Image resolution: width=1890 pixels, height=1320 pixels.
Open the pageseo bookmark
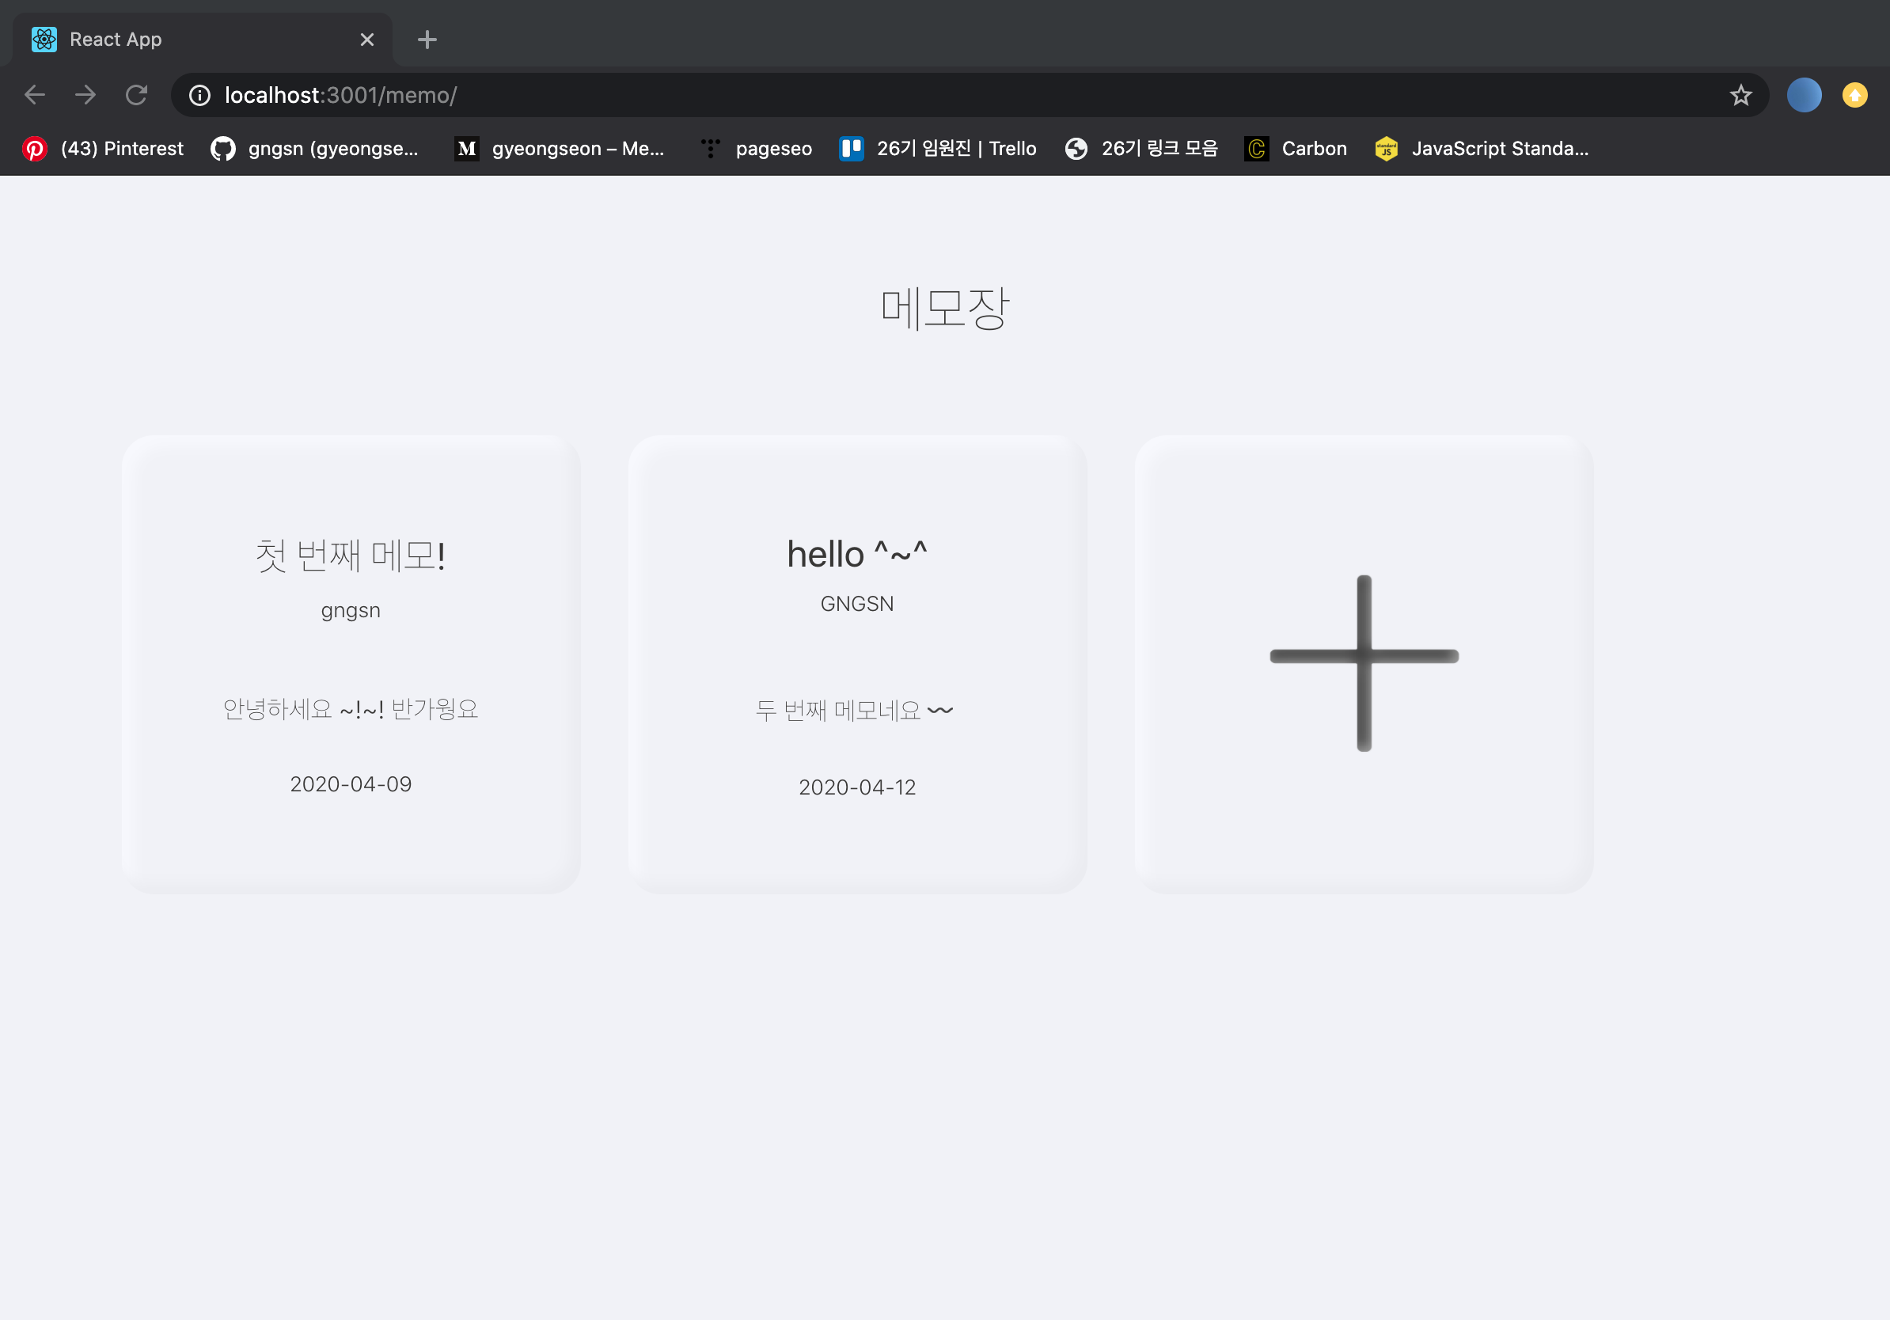coord(756,149)
